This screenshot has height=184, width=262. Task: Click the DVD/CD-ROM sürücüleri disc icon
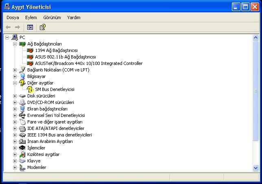[22, 102]
